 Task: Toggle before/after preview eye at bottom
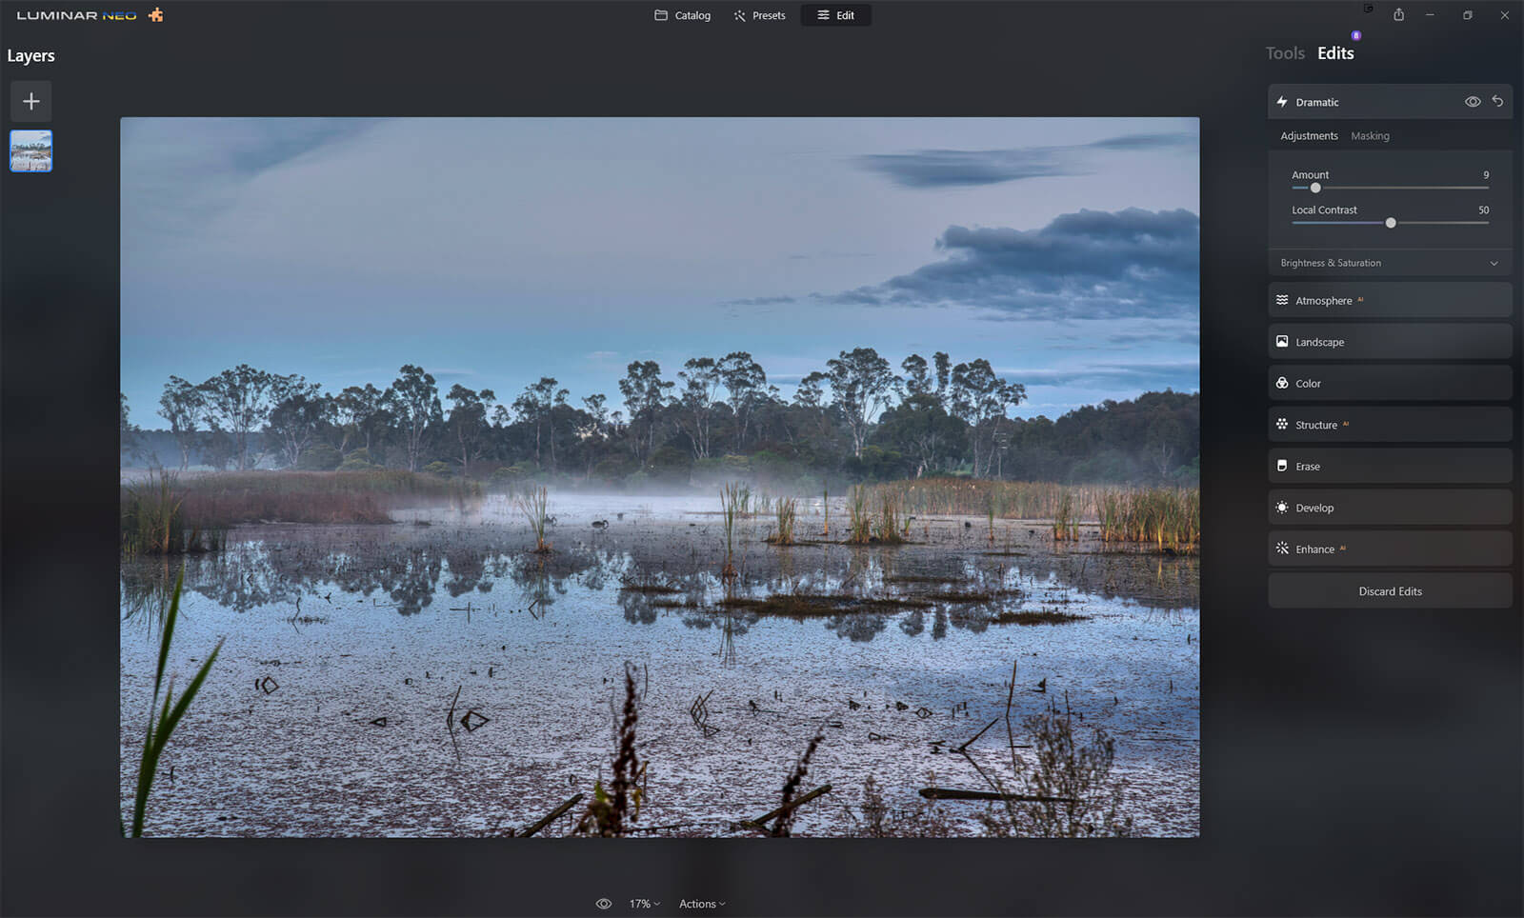point(603,904)
